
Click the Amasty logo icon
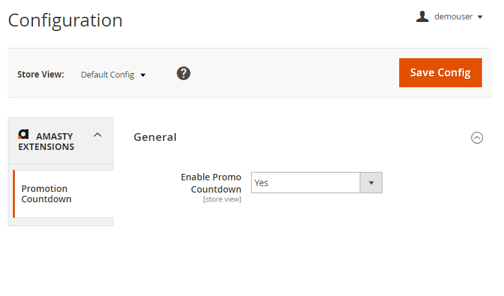24,134
